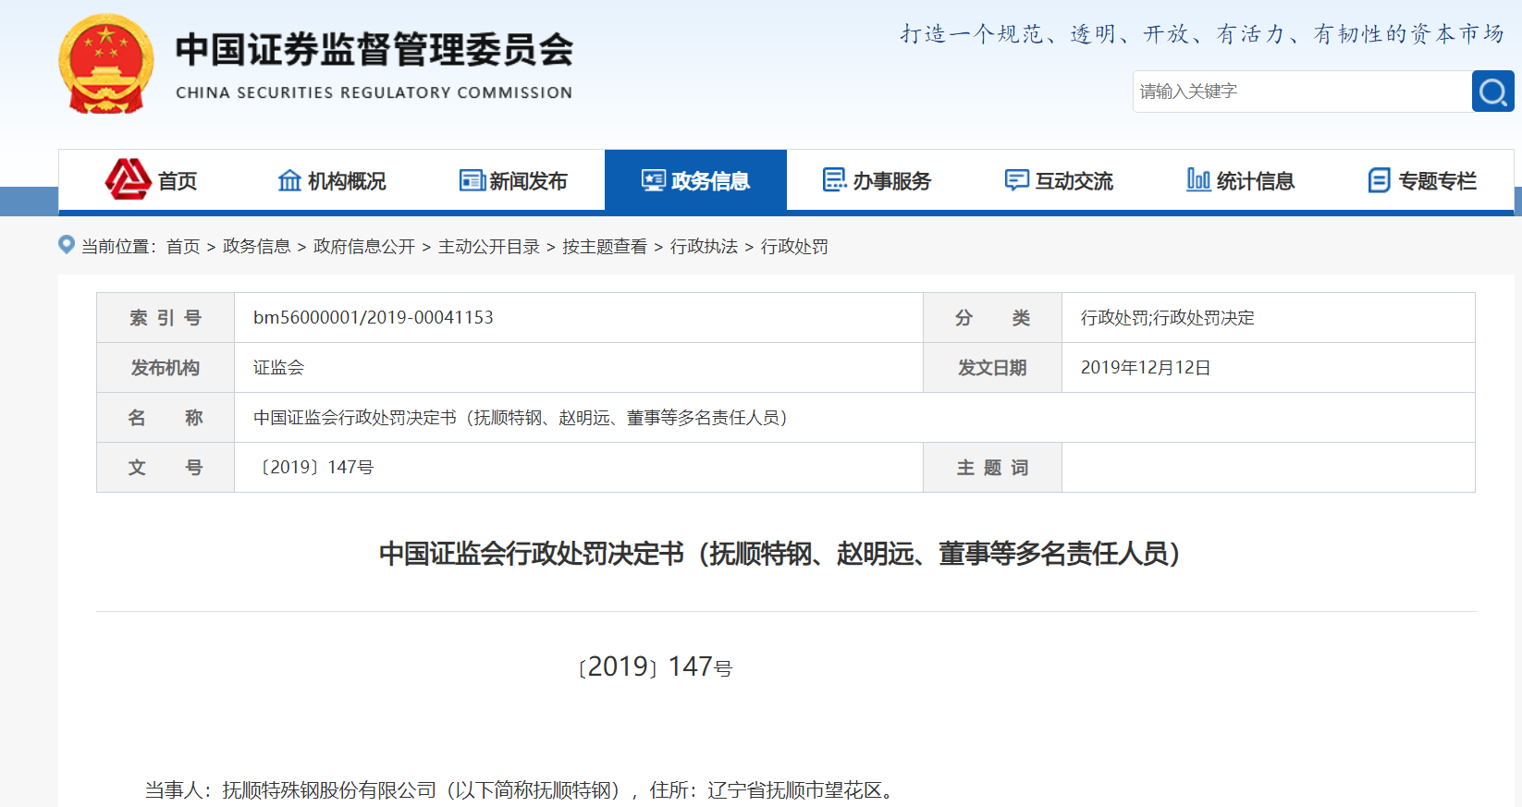Click the CHINA SECURITIES REGULATORY COMMISSION subtitle
The height and width of the screenshot is (807, 1522).
pyautogui.click(x=374, y=92)
